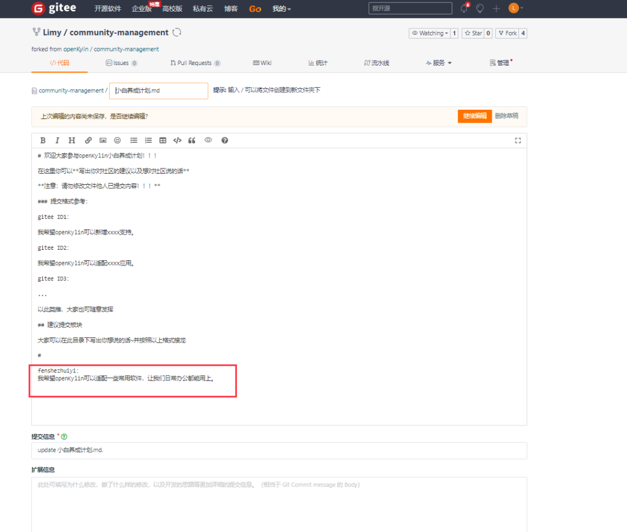This screenshot has height=532, width=627.
Task: Open 博客 in top navigation
Action: tap(230, 9)
